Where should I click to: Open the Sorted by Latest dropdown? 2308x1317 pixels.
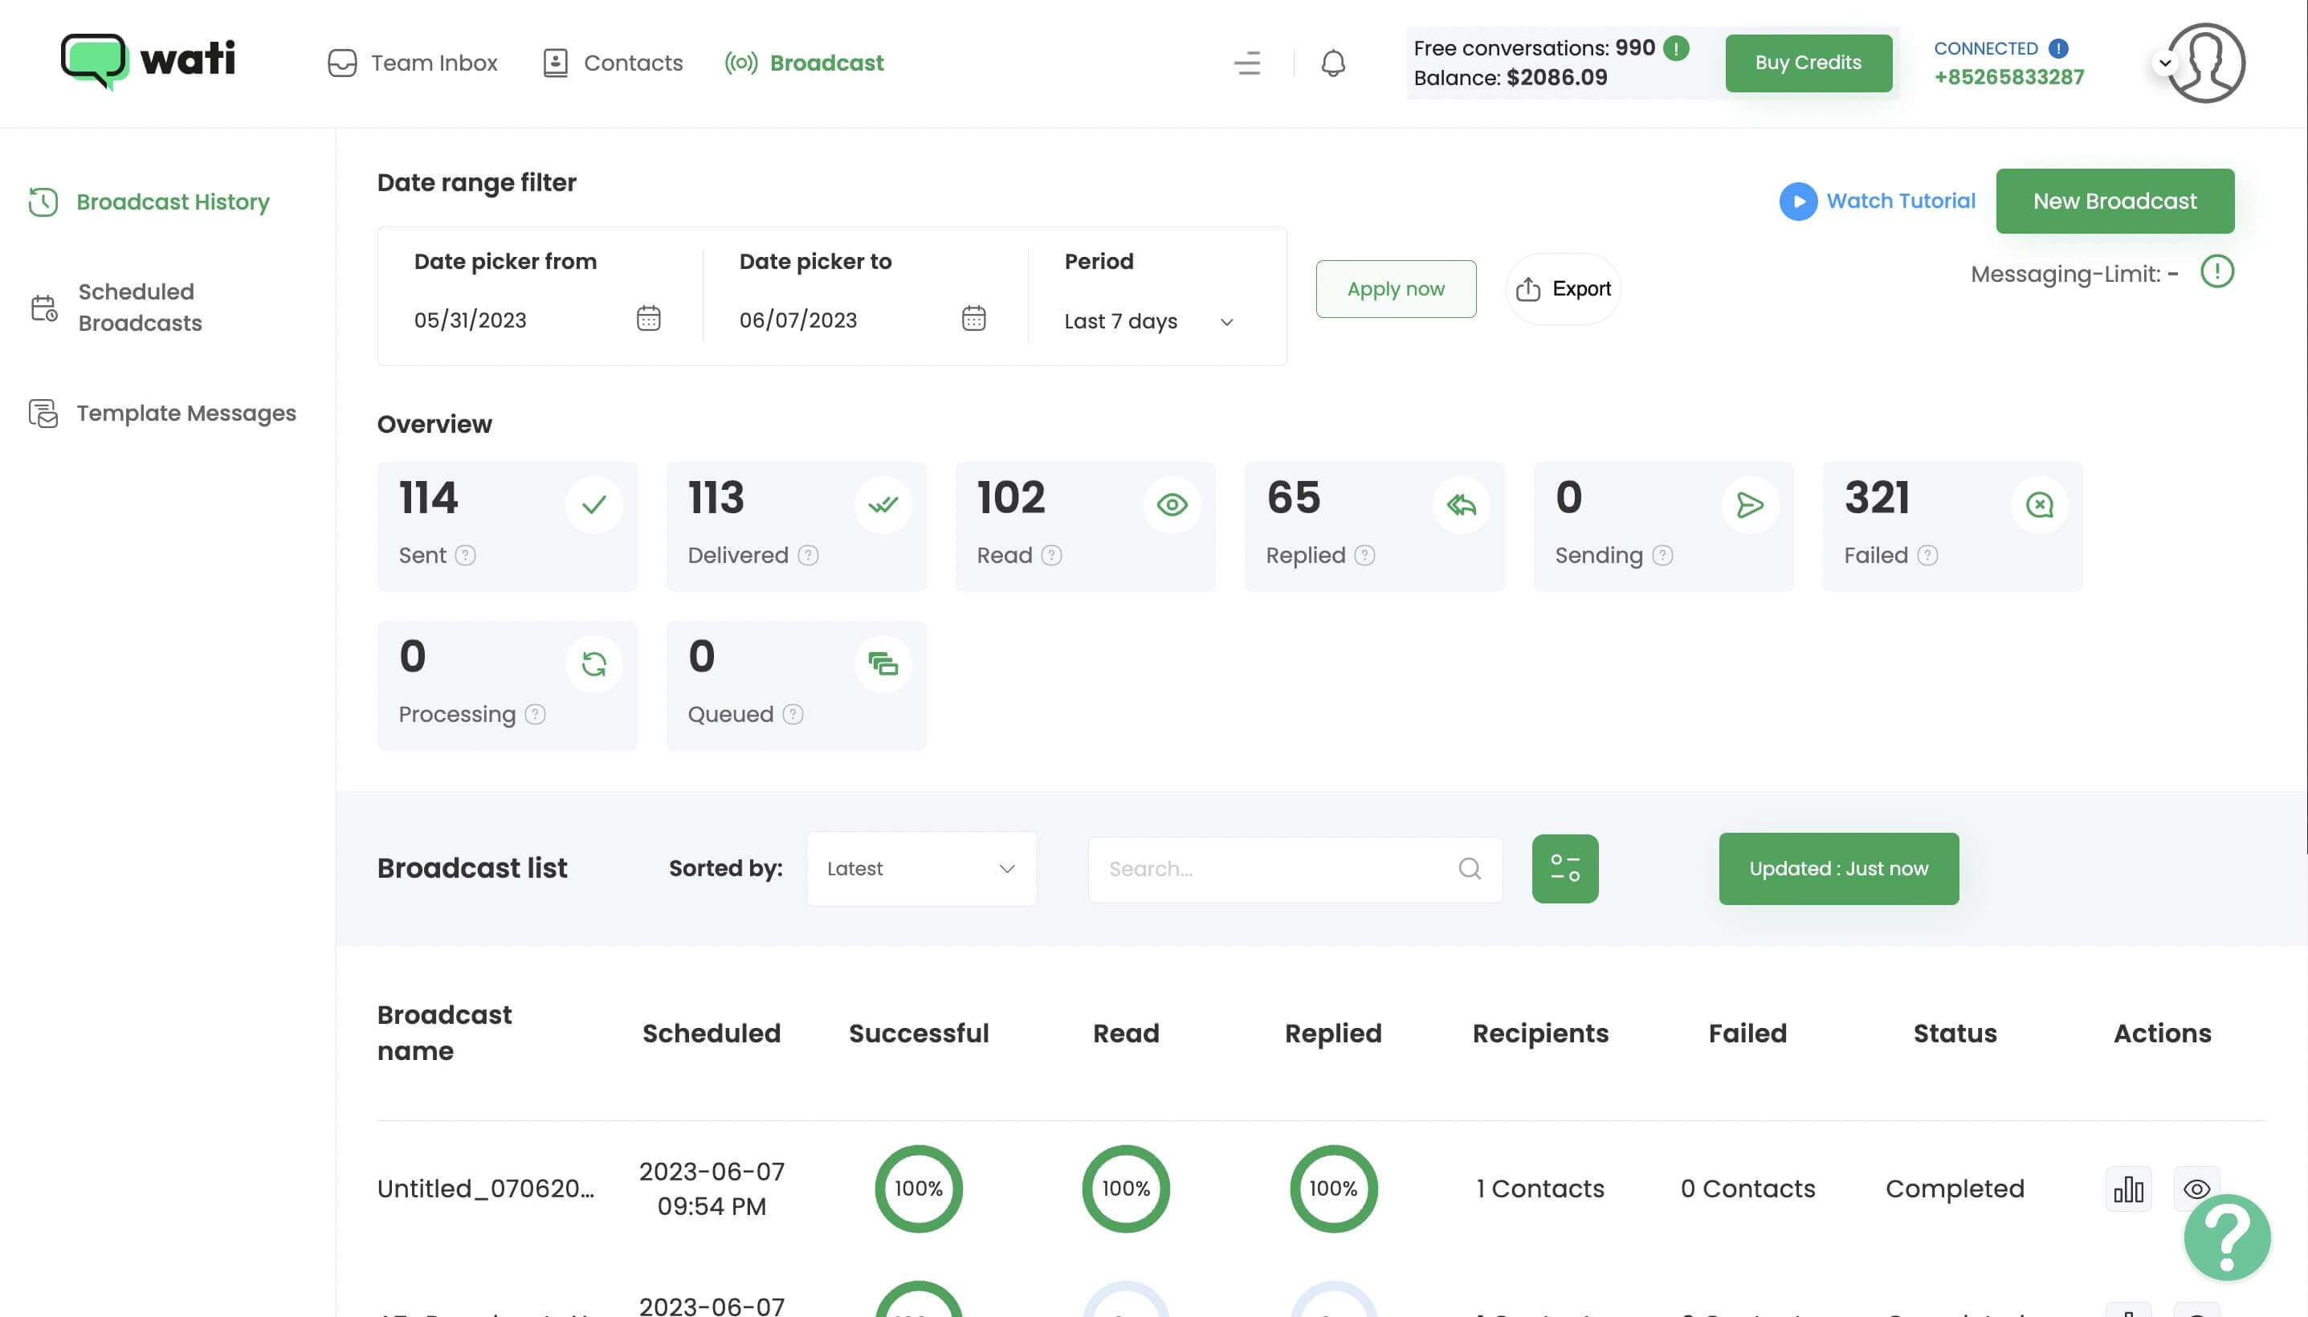[x=920, y=867]
